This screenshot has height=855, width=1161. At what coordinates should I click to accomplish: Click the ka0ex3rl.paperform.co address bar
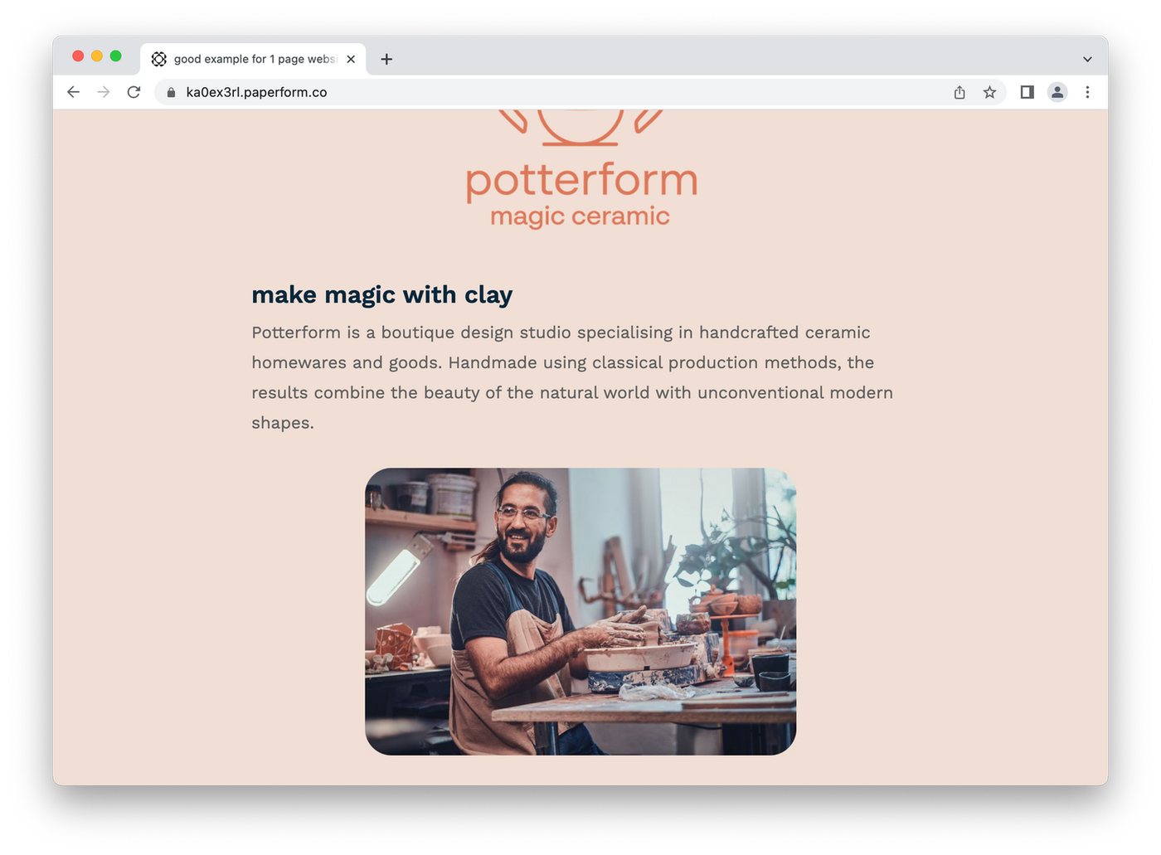tap(554, 92)
